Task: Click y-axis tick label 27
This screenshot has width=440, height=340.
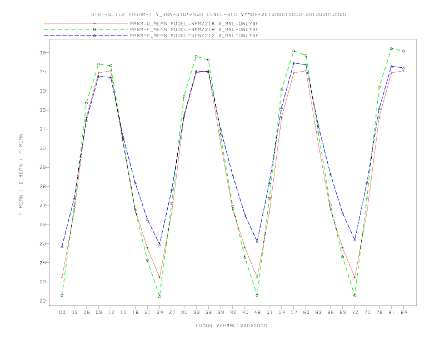Action: [x=43, y=206]
